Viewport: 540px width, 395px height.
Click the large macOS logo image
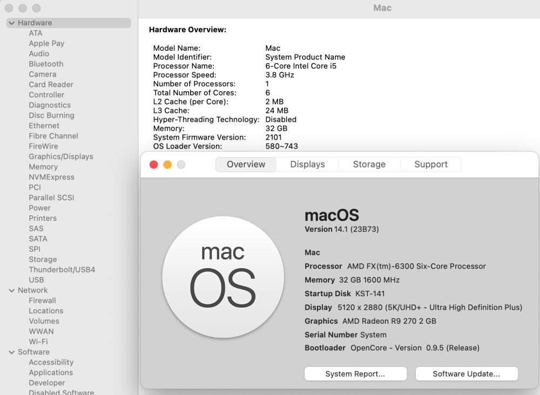[x=223, y=277]
